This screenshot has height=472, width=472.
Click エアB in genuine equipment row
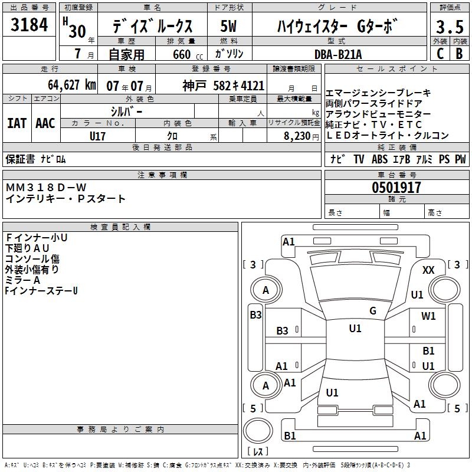(402, 159)
